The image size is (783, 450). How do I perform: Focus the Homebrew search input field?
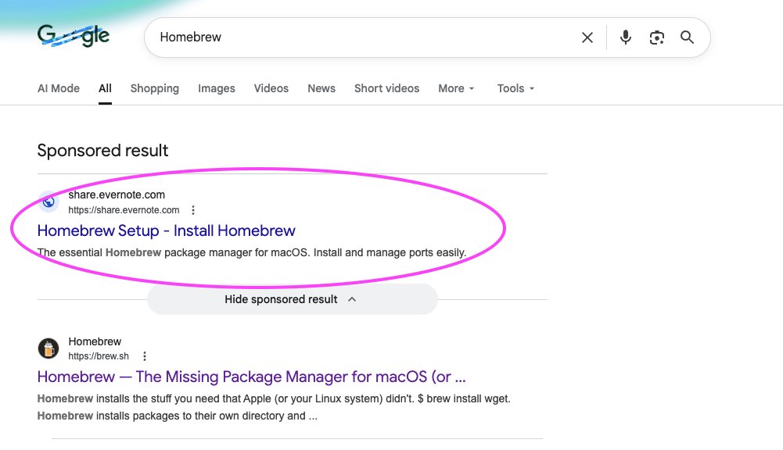pyautogui.click(x=367, y=37)
